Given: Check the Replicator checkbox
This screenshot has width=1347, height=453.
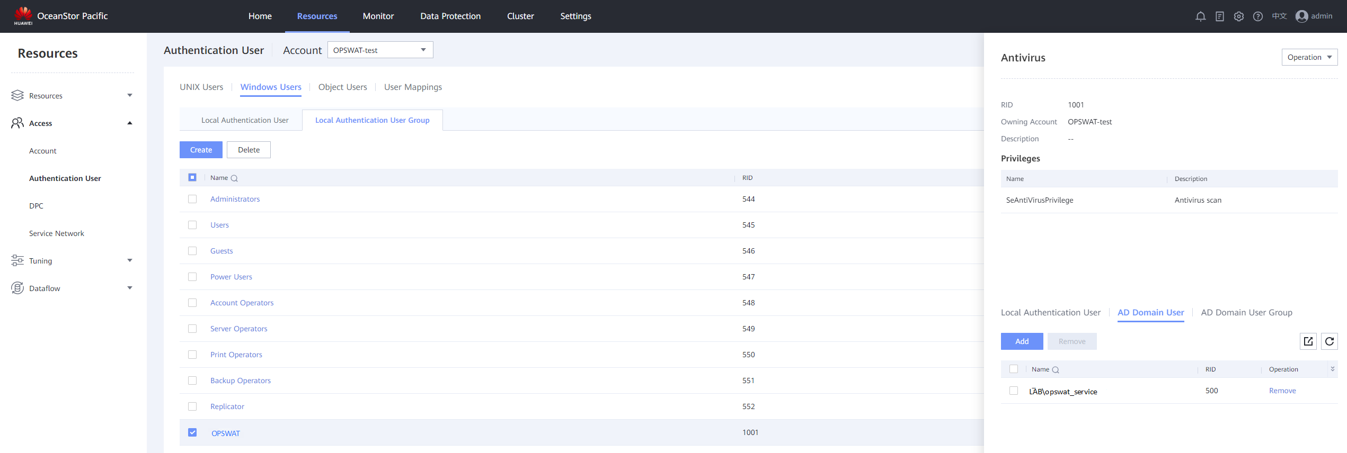Looking at the screenshot, I should click(192, 406).
